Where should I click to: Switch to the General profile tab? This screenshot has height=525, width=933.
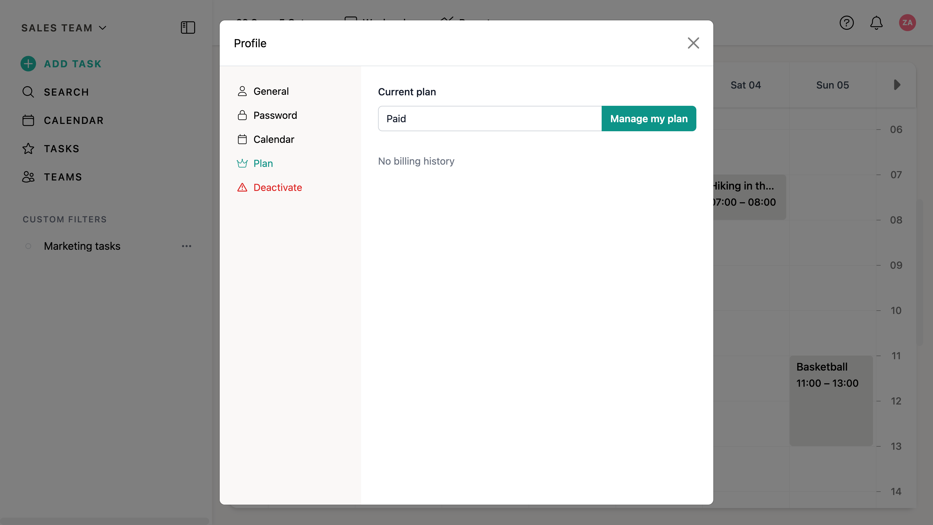point(271,91)
